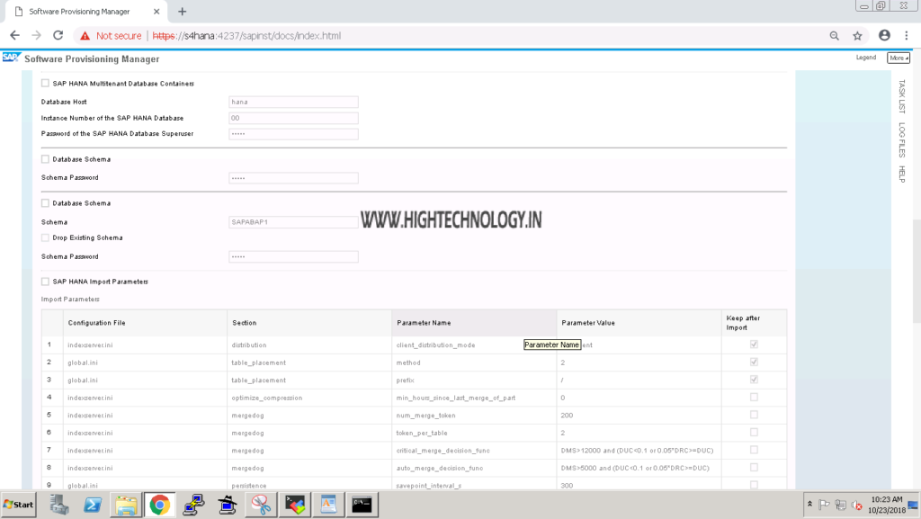Viewport: 921px width, 519px height.
Task: Click the browser address bar URL
Action: click(x=246, y=36)
